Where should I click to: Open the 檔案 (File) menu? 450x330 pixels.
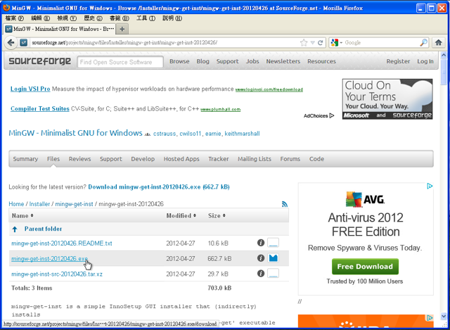pos(14,18)
